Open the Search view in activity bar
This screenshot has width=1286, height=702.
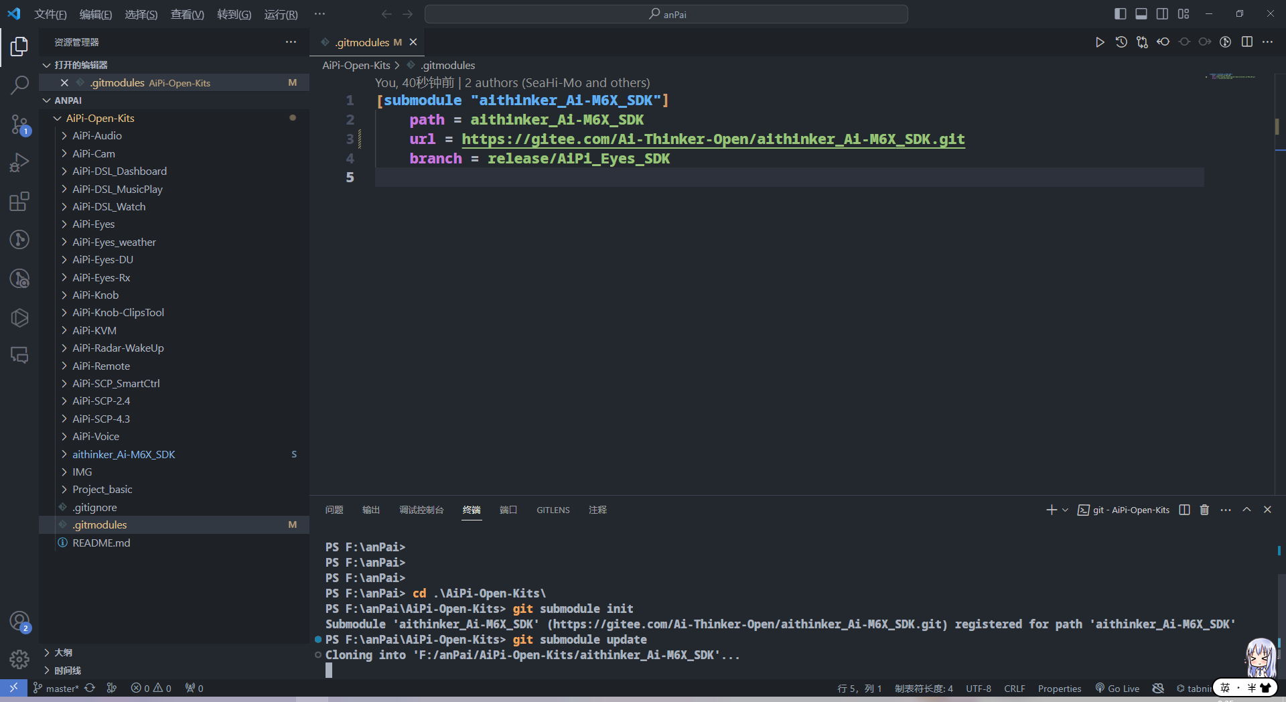19,85
